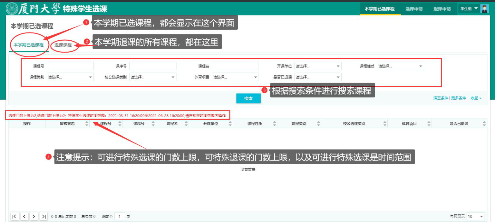Sort by the 课程号 column arrows
Screen dimensions: 495x222
pyautogui.click(x=120, y=124)
